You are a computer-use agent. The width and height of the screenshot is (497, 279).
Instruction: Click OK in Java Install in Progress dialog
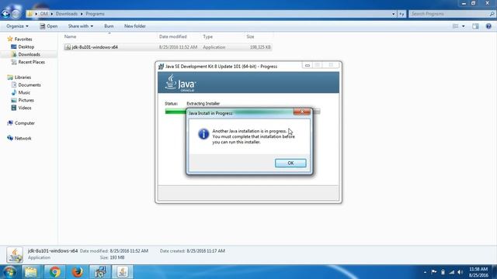(x=290, y=163)
